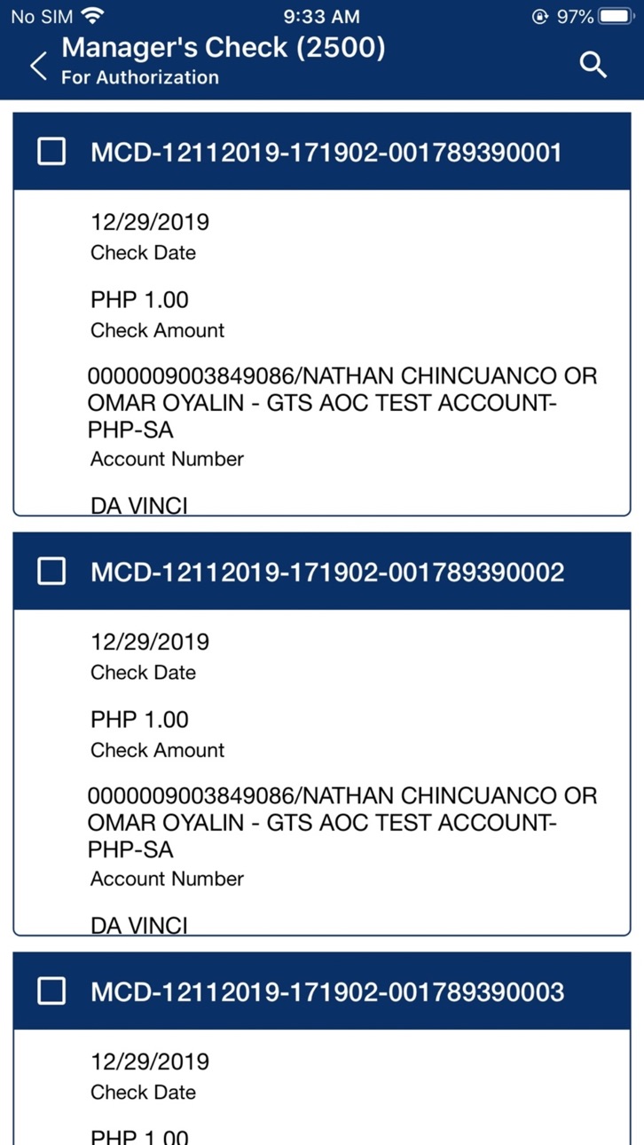Tap the Manager's Check (2500) title

224,47
